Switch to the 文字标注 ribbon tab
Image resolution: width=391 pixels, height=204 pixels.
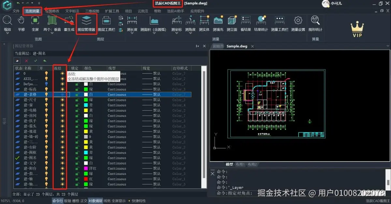(72, 11)
